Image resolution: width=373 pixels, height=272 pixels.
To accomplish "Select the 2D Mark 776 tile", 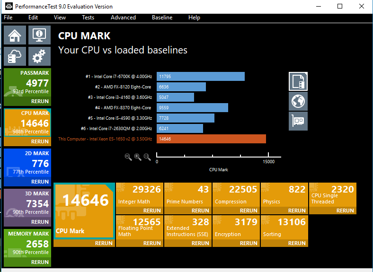I will (27, 163).
